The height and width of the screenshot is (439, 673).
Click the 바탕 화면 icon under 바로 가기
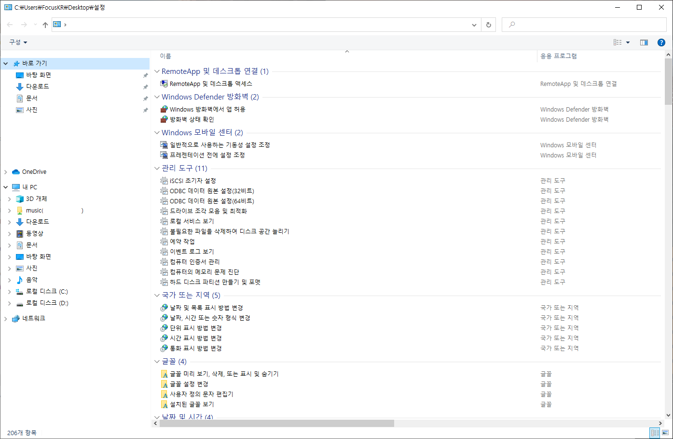20,75
